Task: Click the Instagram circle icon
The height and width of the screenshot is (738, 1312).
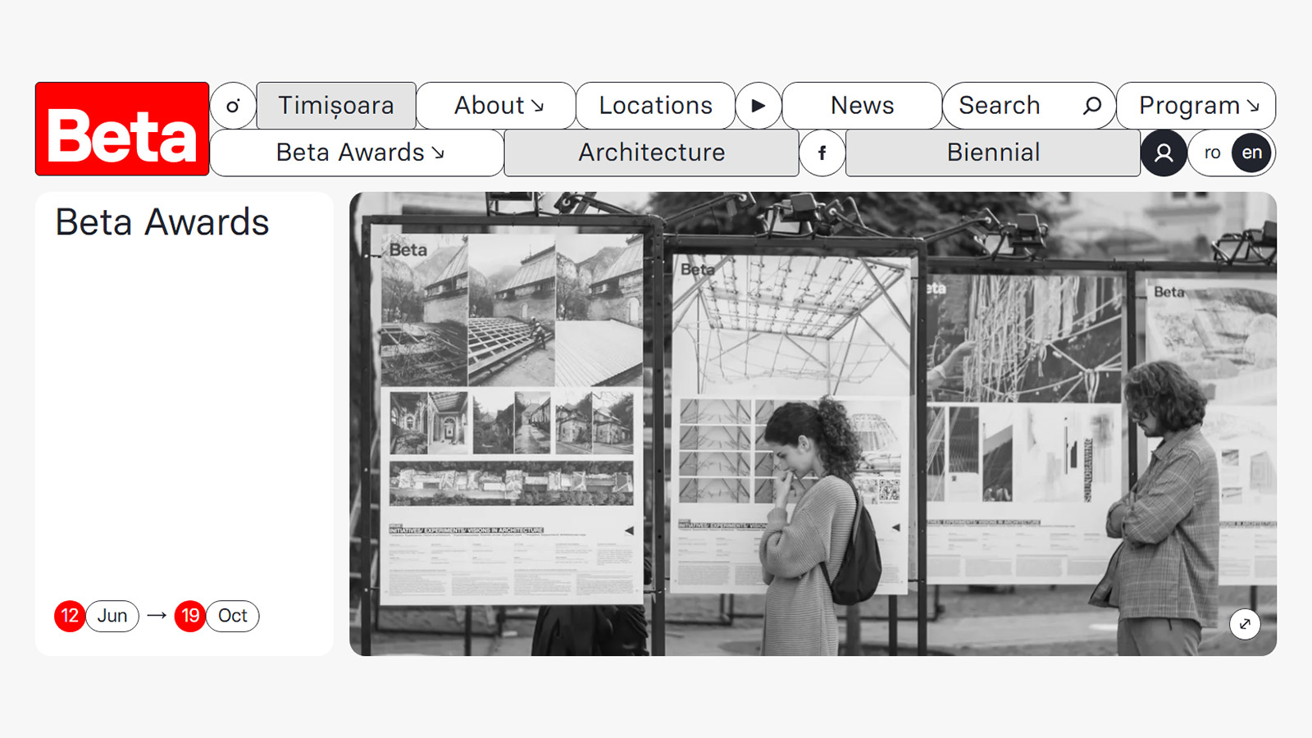Action: point(234,106)
